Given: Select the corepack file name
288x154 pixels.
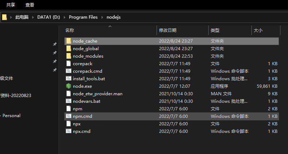Looking at the screenshot, I should pos(83,64).
